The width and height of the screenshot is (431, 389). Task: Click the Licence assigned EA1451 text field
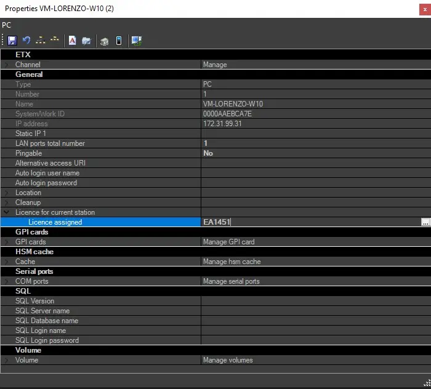coord(308,222)
